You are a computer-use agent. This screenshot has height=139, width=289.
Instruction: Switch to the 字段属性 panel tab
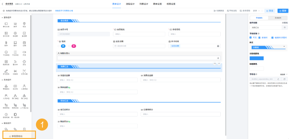tap(259, 18)
